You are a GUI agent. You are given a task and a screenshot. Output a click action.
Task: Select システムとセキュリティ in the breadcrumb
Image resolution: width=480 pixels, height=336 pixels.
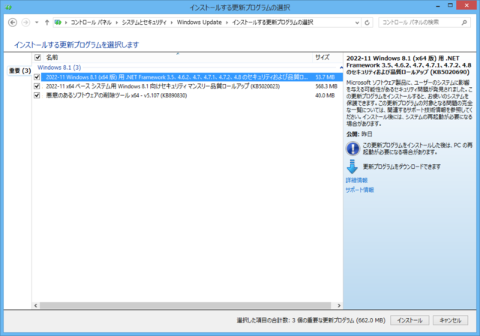coord(144,22)
